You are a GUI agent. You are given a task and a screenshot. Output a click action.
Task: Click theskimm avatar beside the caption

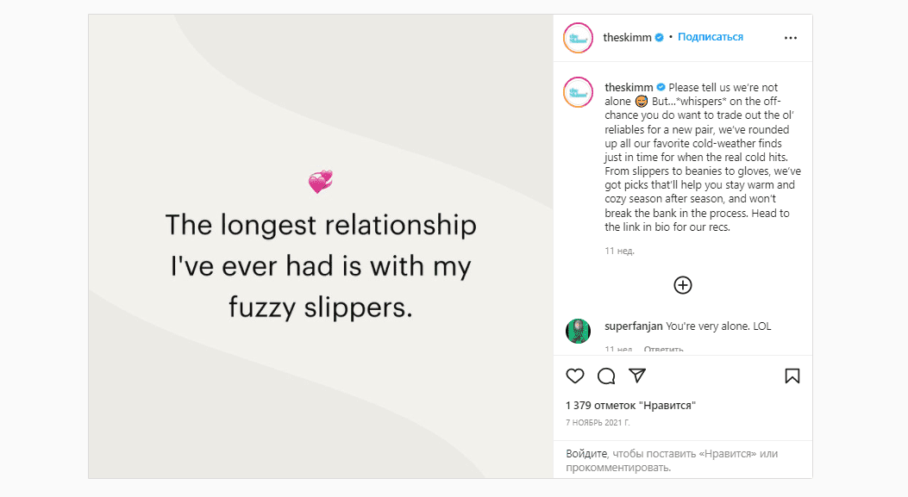[x=578, y=91]
